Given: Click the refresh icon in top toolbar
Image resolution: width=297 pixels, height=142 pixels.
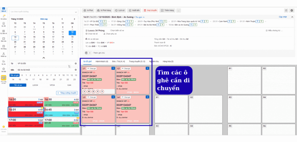Looking at the screenshot, I should [x=286, y=10].
